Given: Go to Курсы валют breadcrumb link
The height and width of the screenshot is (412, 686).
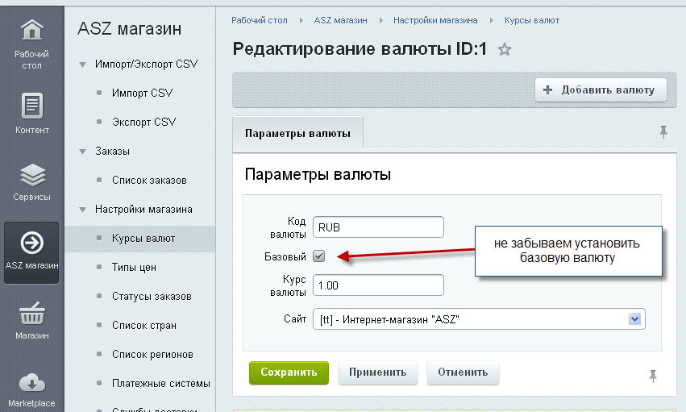Looking at the screenshot, I should (x=532, y=20).
